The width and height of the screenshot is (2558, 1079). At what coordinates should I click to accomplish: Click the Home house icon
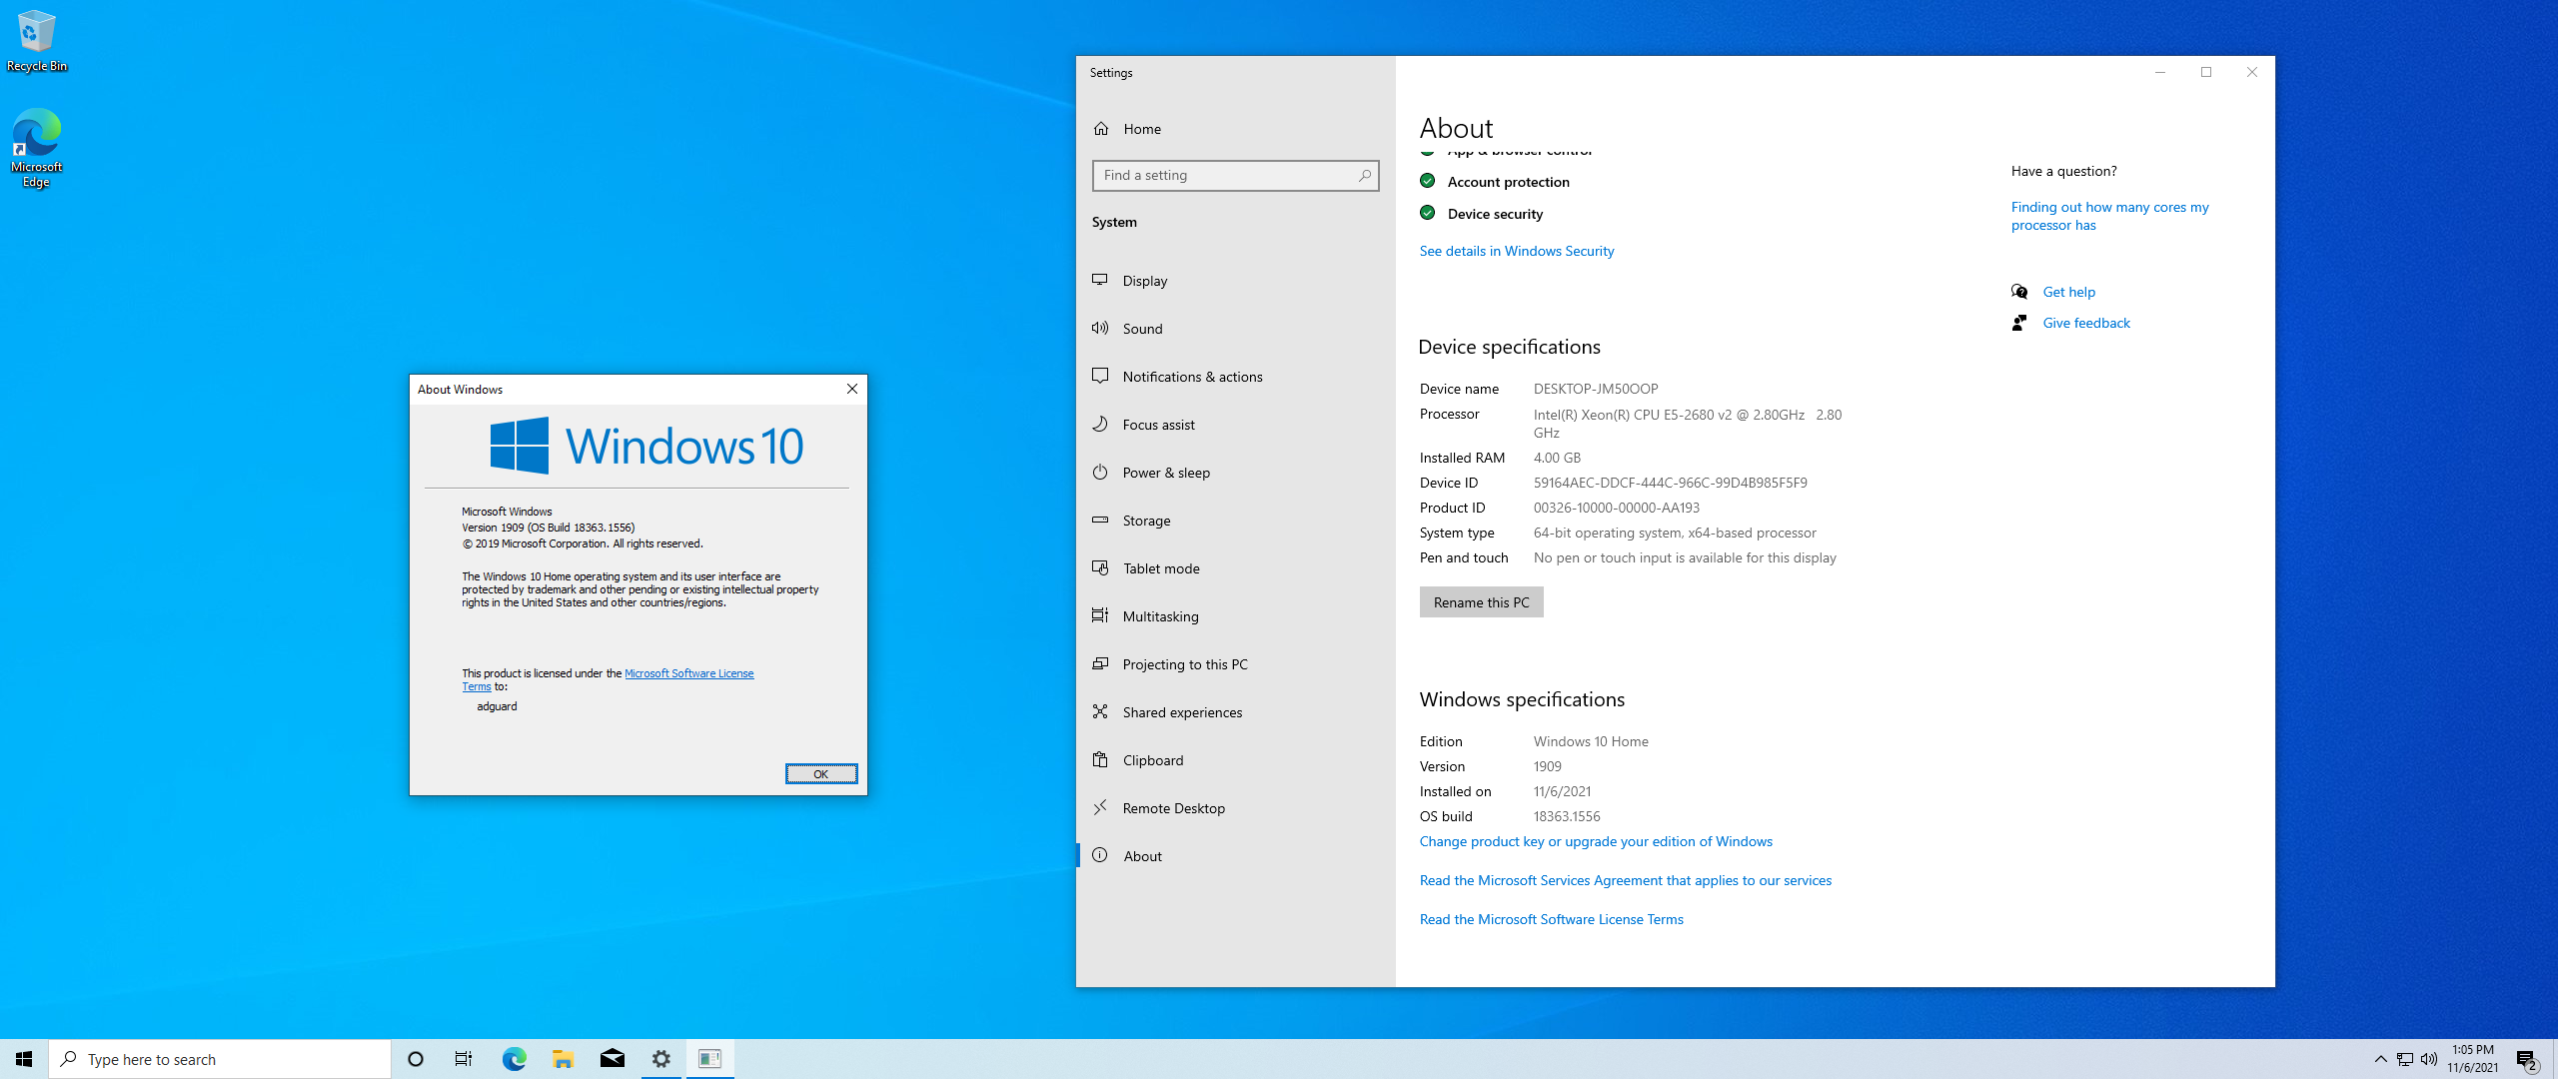(1101, 129)
